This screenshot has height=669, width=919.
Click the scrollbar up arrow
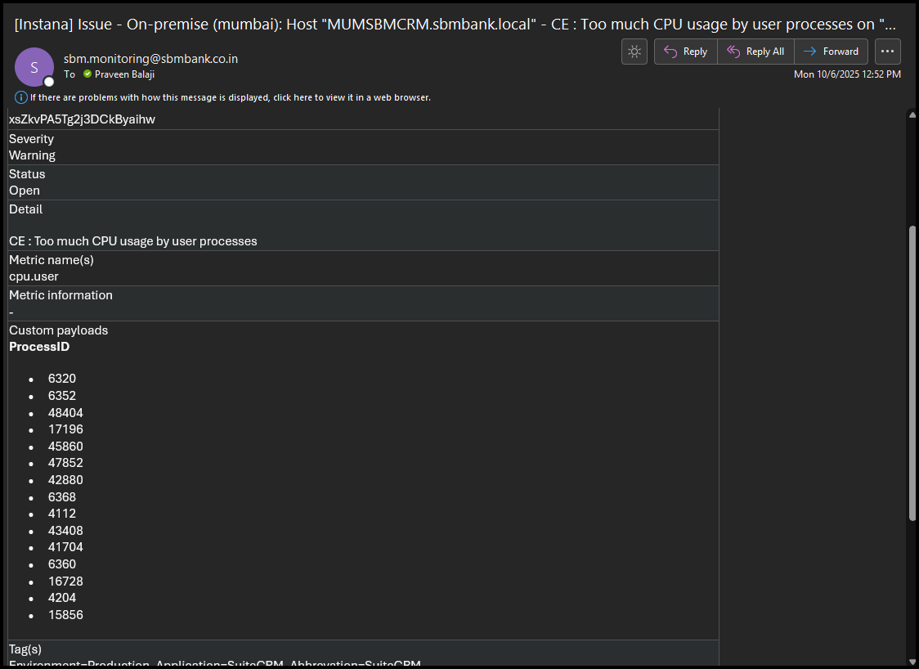tap(912, 115)
